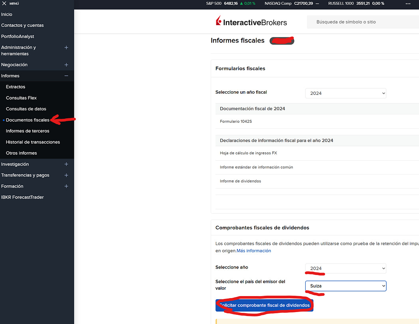The height and width of the screenshot is (324, 419).
Task: Select Informes de terceros
Action: pyautogui.click(x=28, y=131)
